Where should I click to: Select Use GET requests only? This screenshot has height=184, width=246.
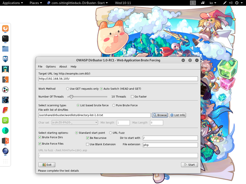click(x=68, y=89)
